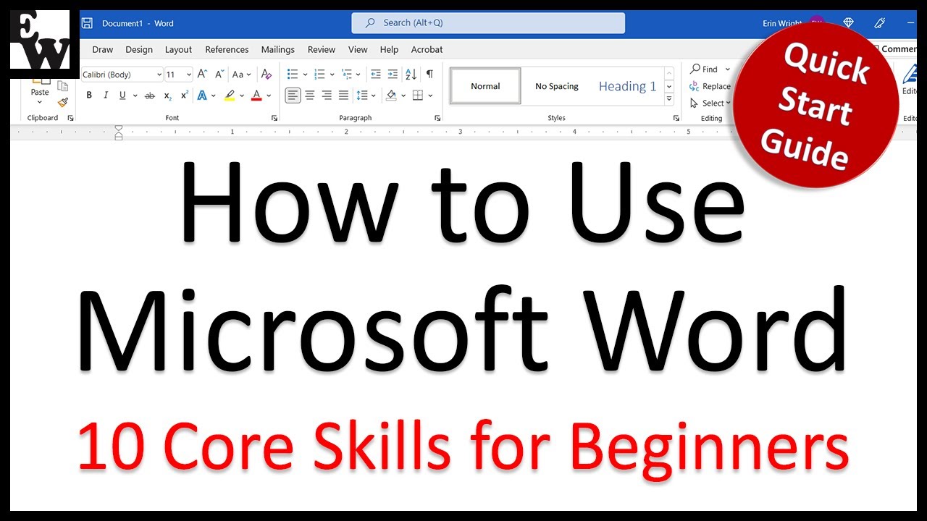
Task: Click the pen Coming Soon icon in title bar
Action: tap(881, 23)
